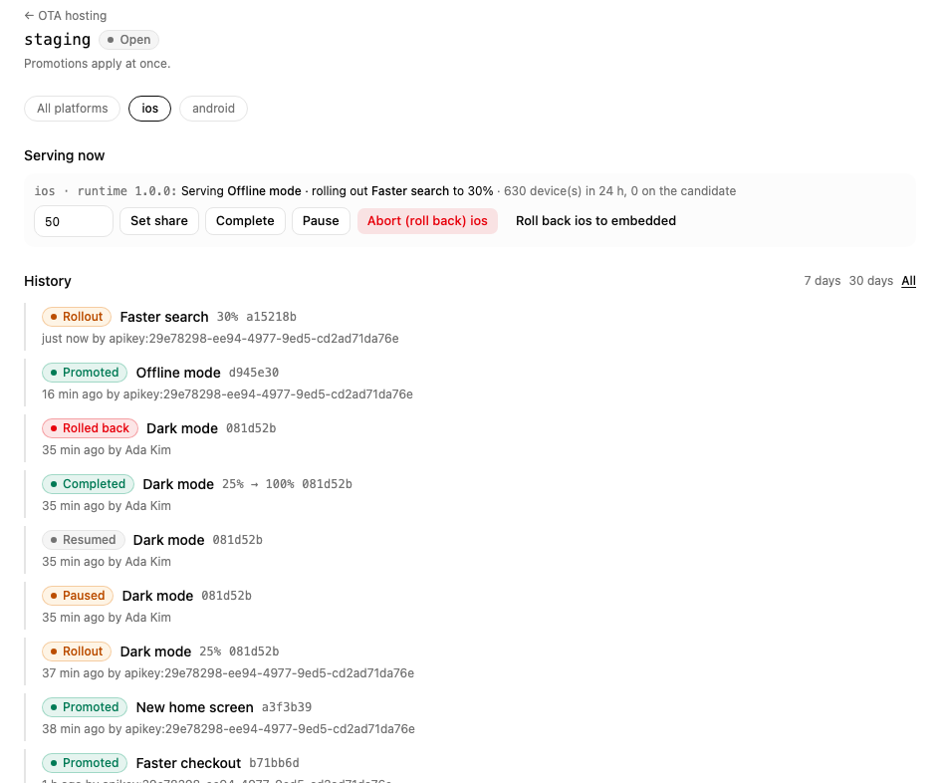Select the android platform filter
Image resolution: width=940 pixels, height=783 pixels.
point(213,109)
